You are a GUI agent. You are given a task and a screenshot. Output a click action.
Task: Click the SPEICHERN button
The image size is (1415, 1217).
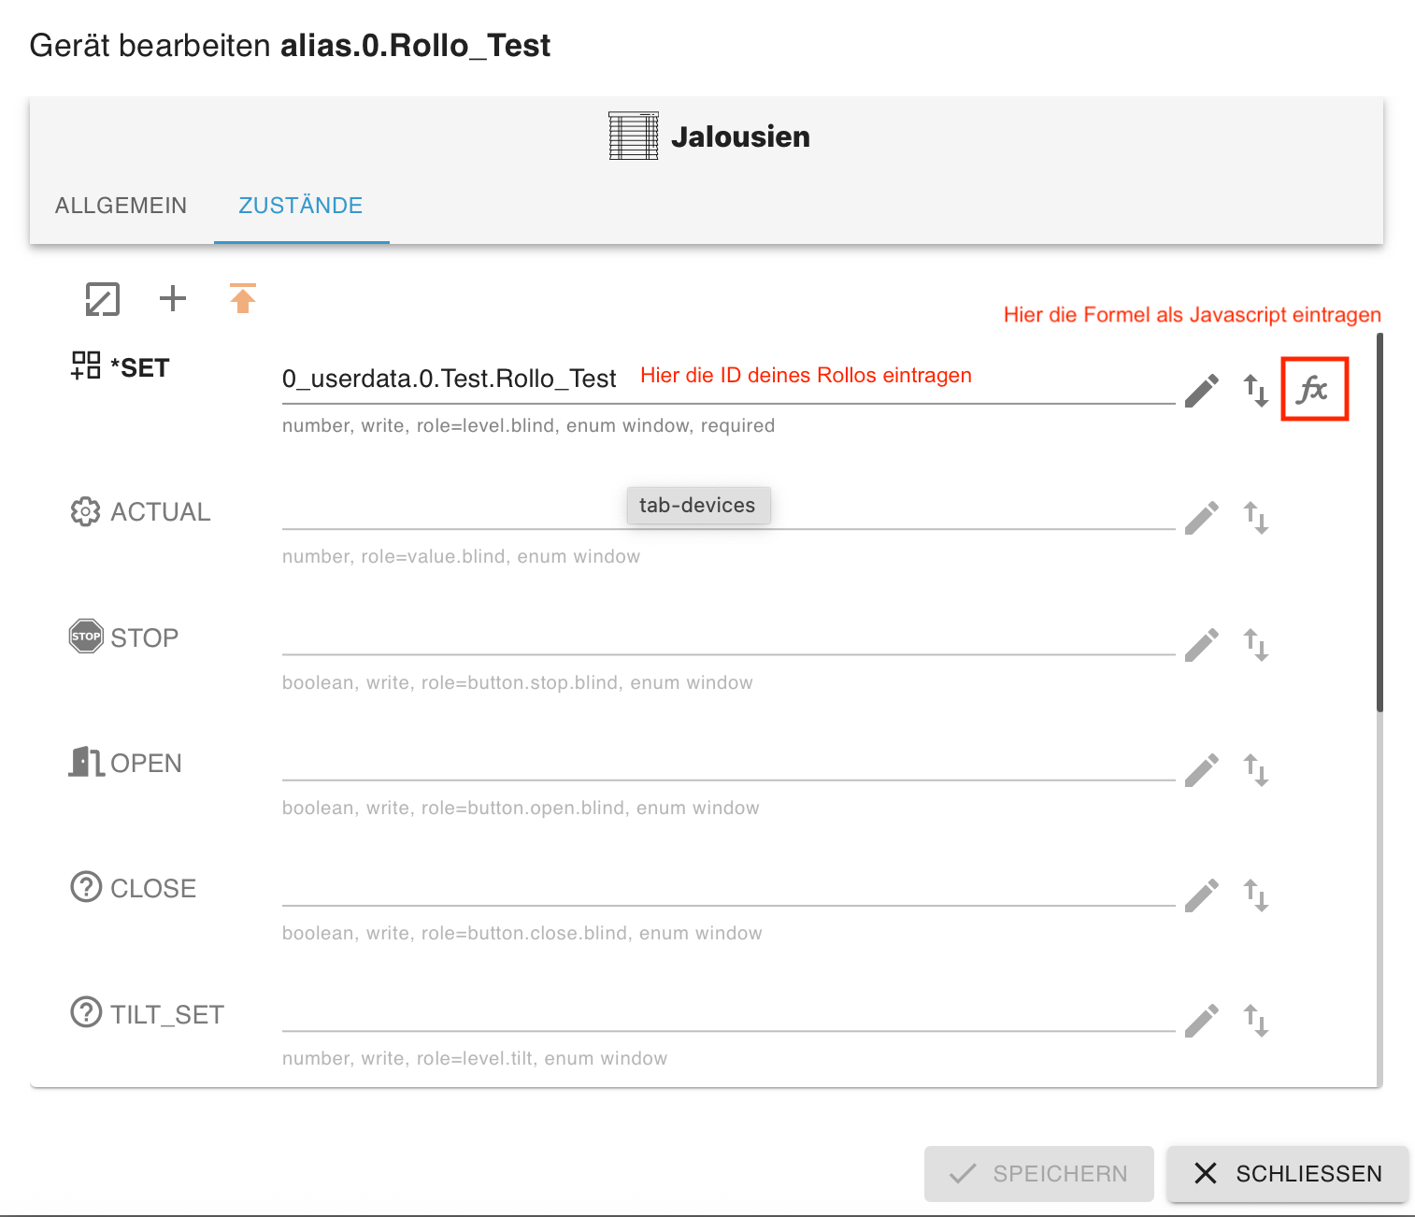click(x=1038, y=1174)
